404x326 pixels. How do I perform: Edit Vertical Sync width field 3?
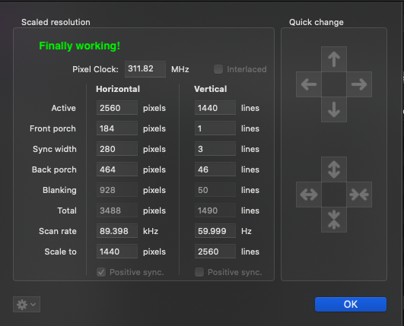tap(215, 149)
